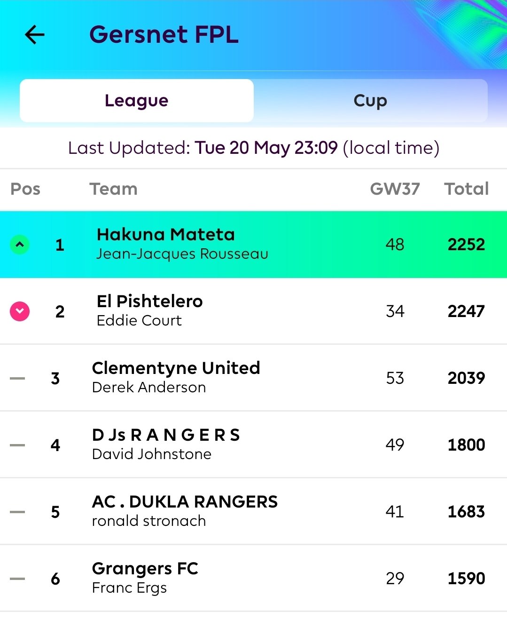Click the unchanged dash icon beside Clementyne United

pyautogui.click(x=17, y=378)
